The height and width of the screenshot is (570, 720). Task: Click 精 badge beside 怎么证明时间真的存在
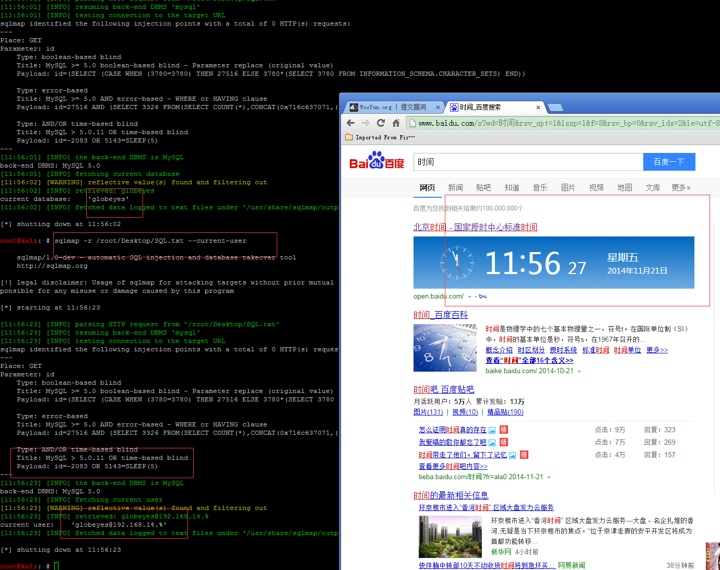pyautogui.click(x=504, y=430)
